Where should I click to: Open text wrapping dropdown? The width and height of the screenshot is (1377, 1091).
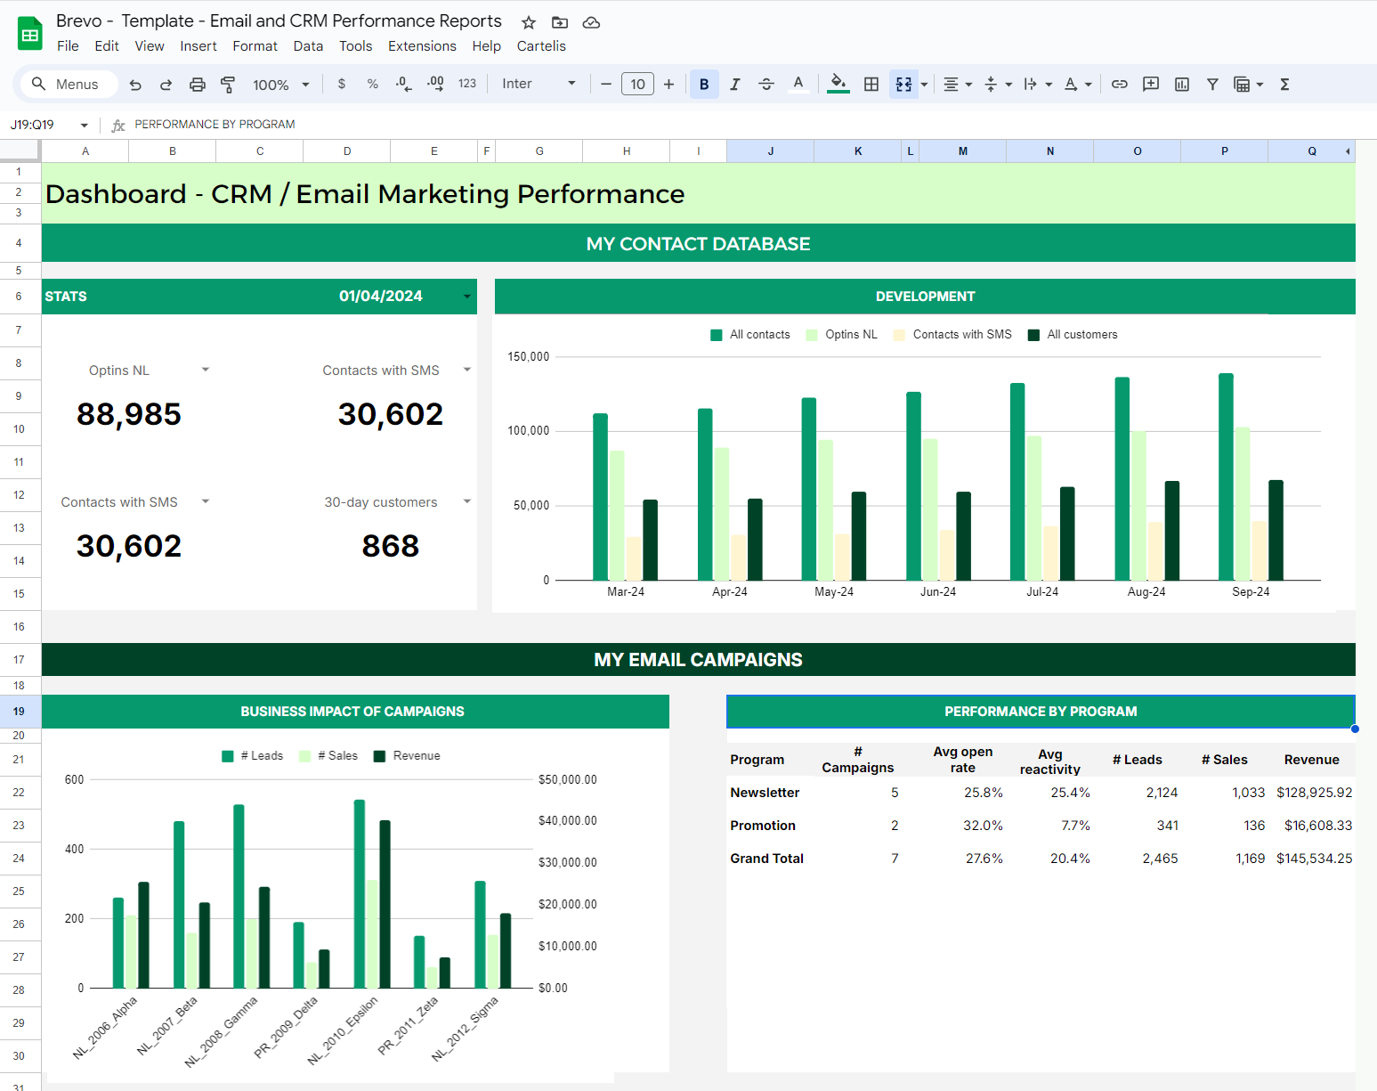[x=1037, y=85]
